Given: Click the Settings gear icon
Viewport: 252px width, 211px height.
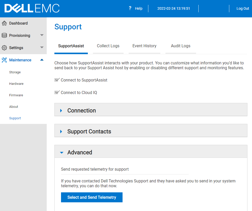Looking at the screenshot, I should 5,48.
